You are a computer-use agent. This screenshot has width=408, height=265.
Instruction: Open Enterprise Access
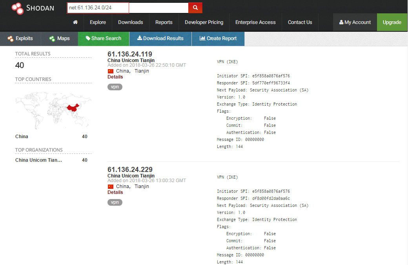pyautogui.click(x=255, y=22)
